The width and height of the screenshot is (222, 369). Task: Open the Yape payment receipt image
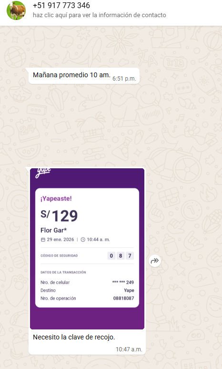87,248
